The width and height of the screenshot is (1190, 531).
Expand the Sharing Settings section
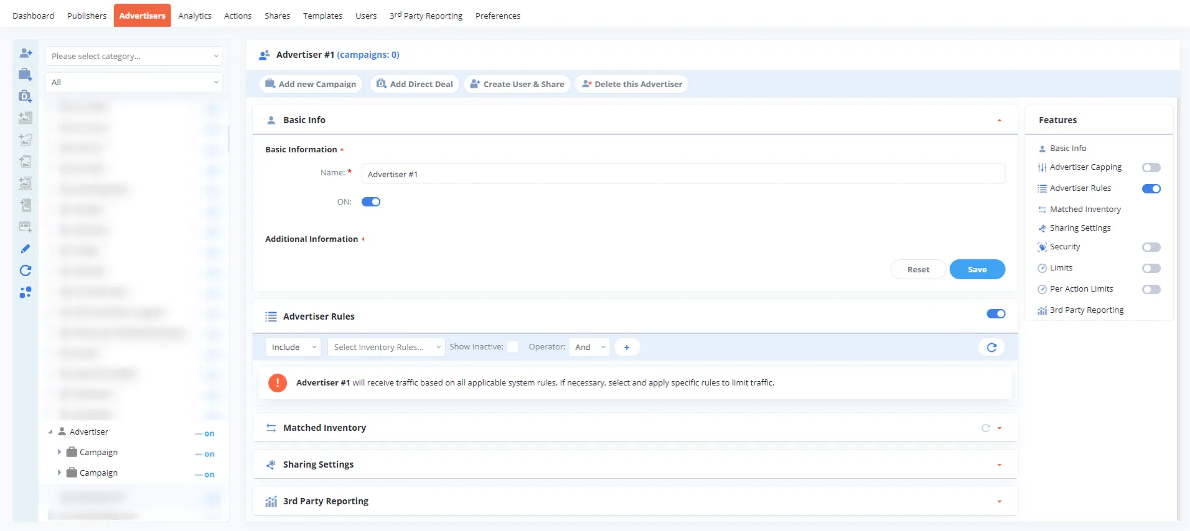click(999, 464)
